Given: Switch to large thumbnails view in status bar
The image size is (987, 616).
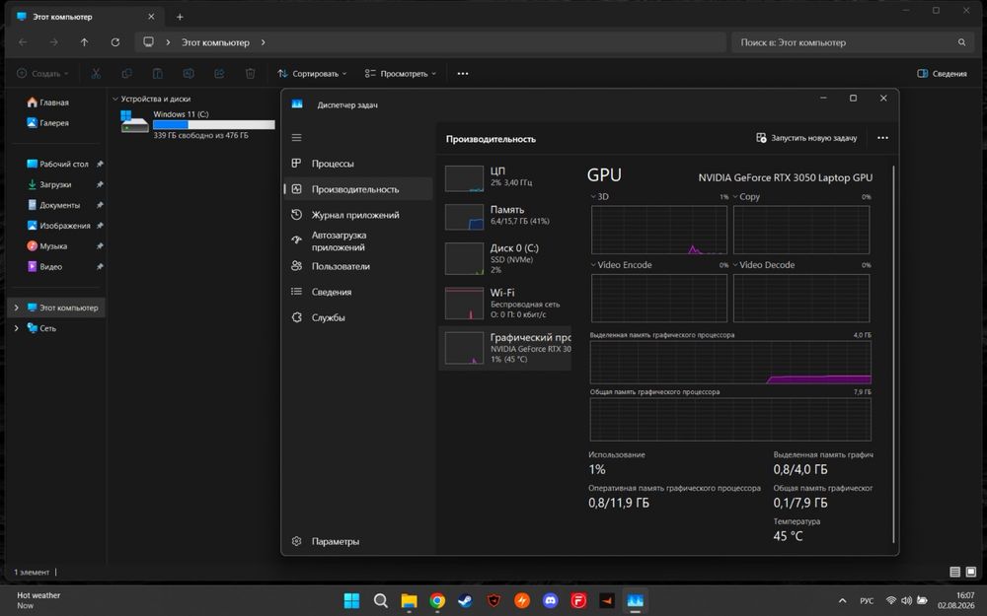Looking at the screenshot, I should click(x=970, y=572).
